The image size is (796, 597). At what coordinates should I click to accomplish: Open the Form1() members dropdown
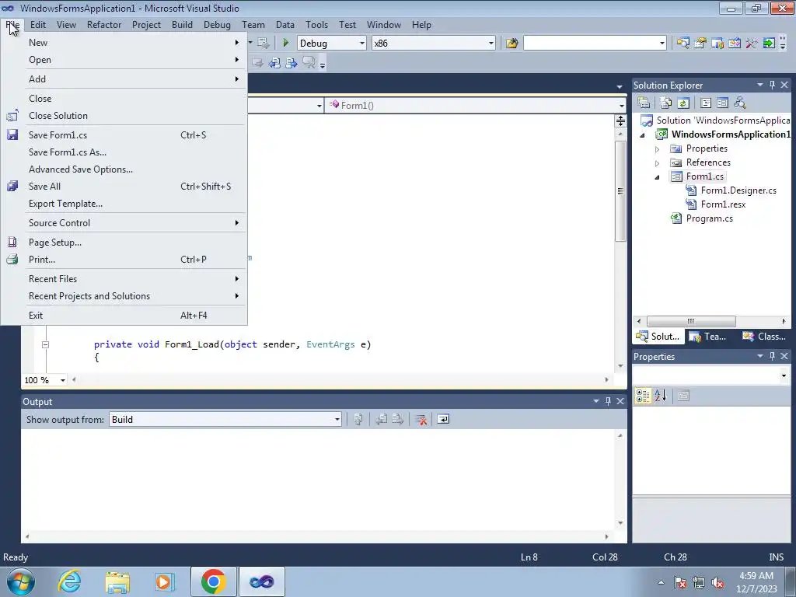[x=621, y=106]
